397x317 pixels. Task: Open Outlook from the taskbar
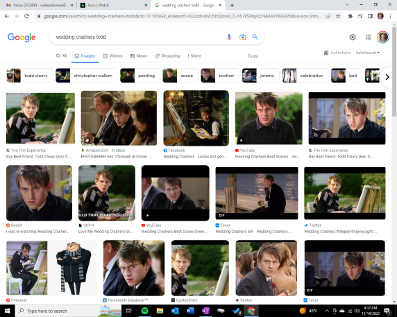tap(175, 311)
